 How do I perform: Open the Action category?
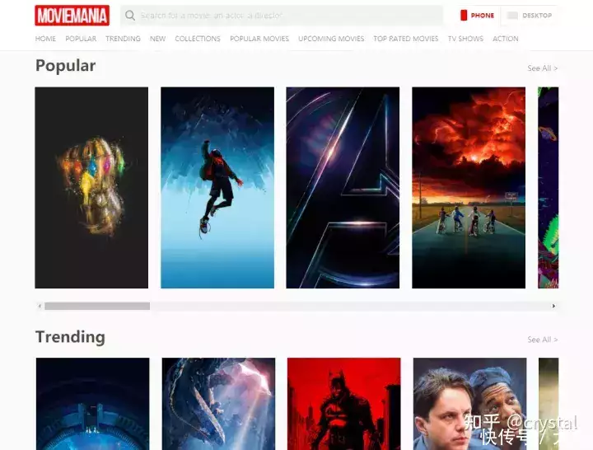point(505,39)
